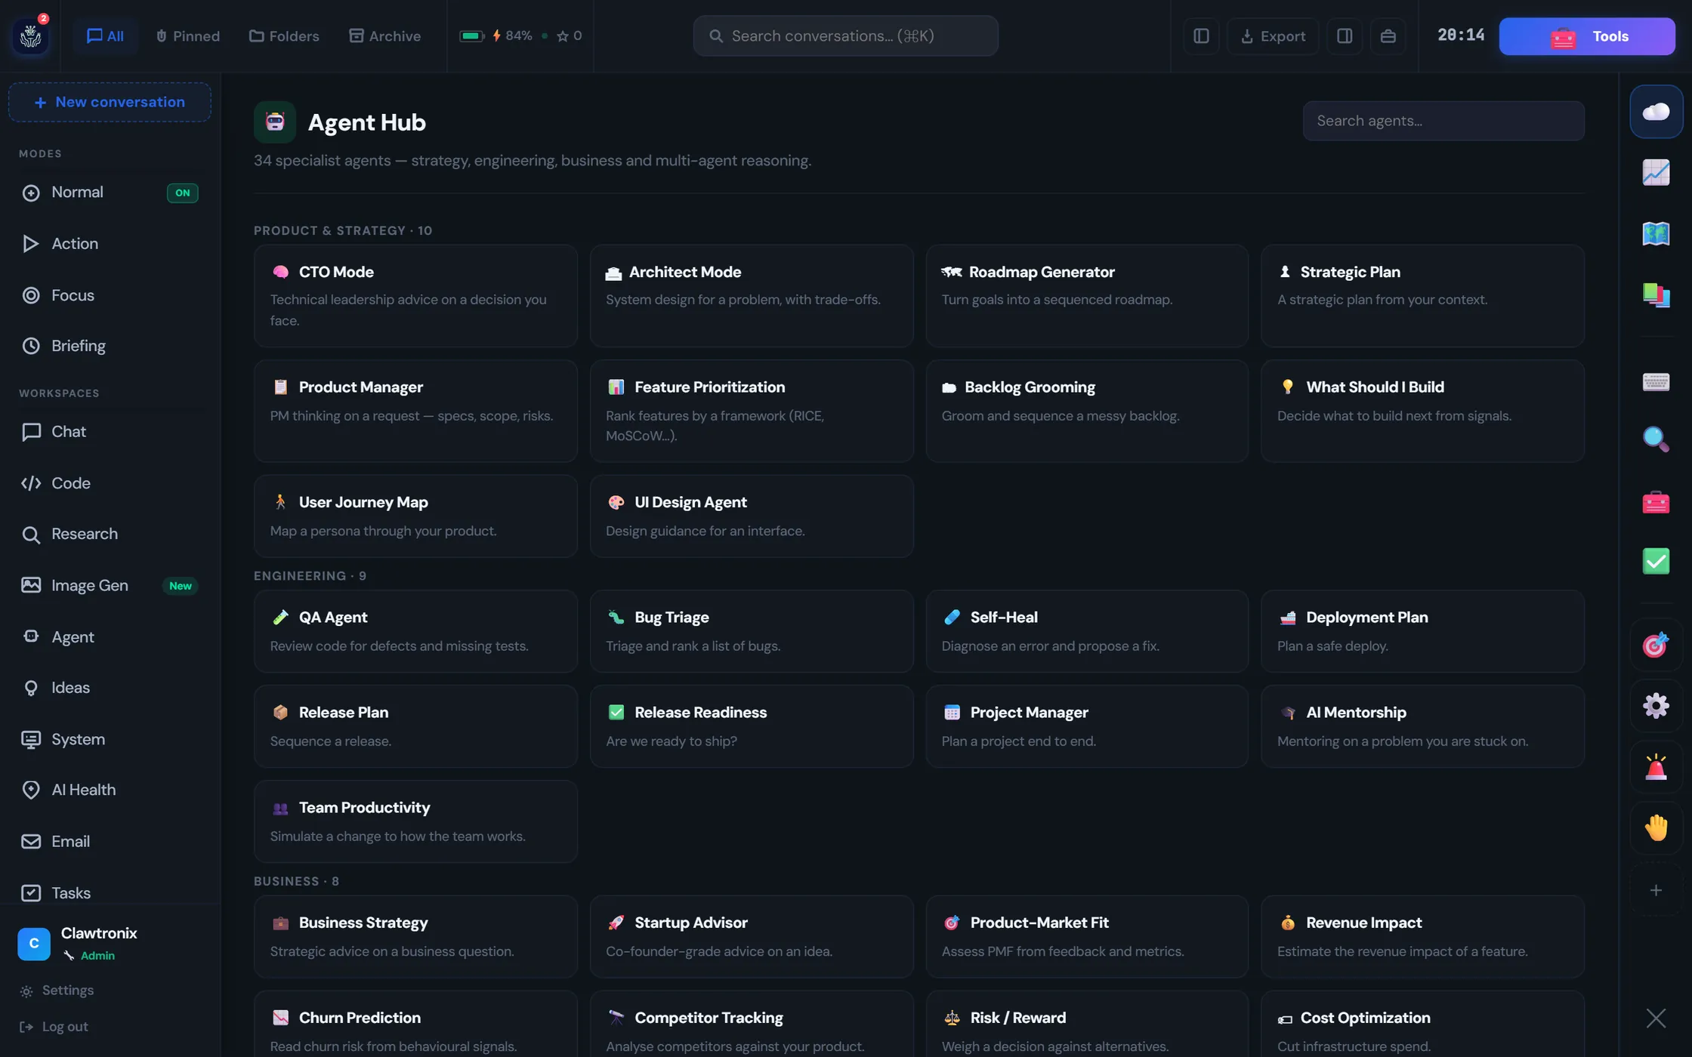
Task: Click Log out link
Action: click(54, 1026)
